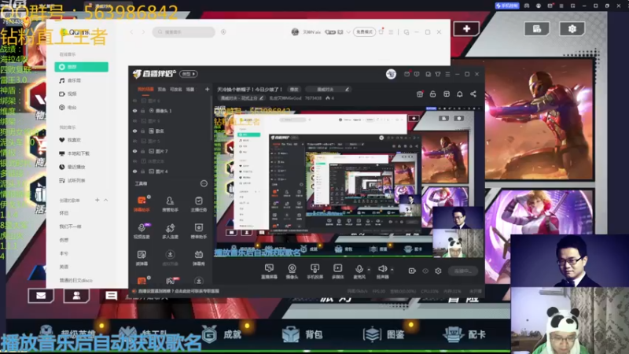Toggle visibility of 歌名 layer

(x=135, y=131)
